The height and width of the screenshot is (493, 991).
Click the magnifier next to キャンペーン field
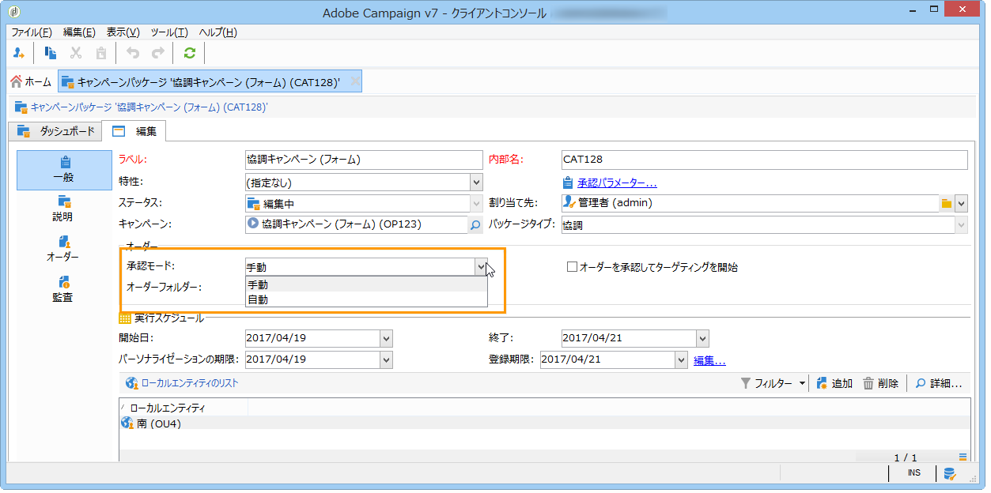(475, 225)
